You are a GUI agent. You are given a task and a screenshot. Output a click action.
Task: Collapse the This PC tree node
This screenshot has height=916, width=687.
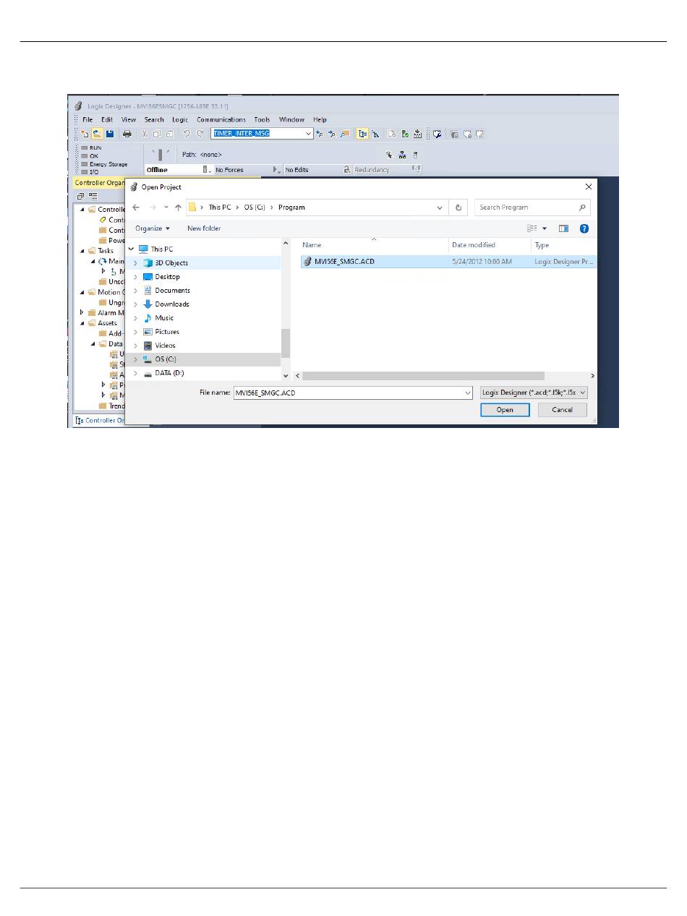(131, 249)
